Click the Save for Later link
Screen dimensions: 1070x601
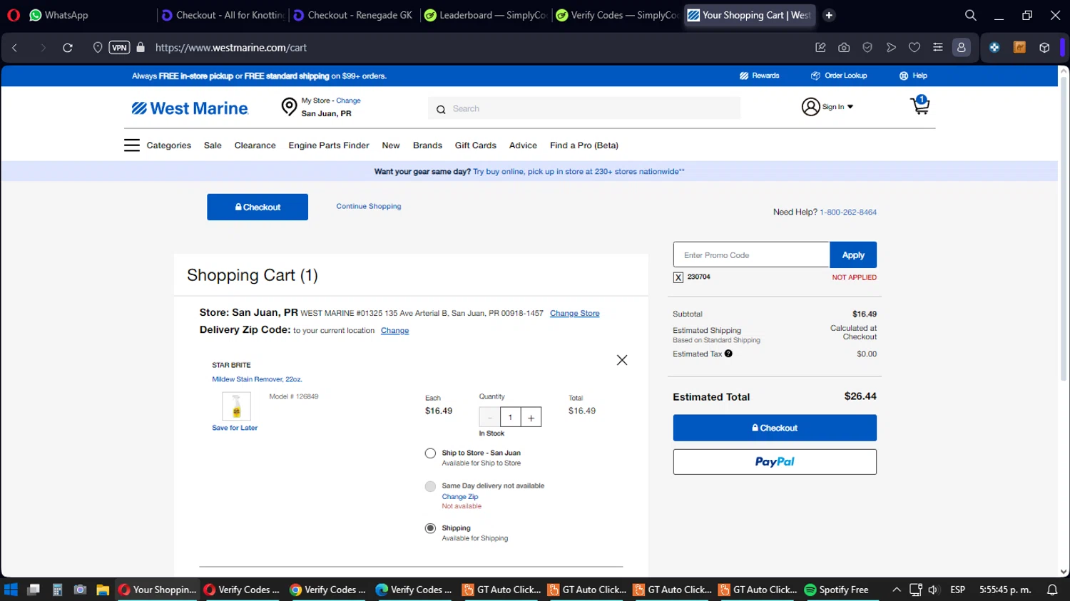(x=235, y=428)
